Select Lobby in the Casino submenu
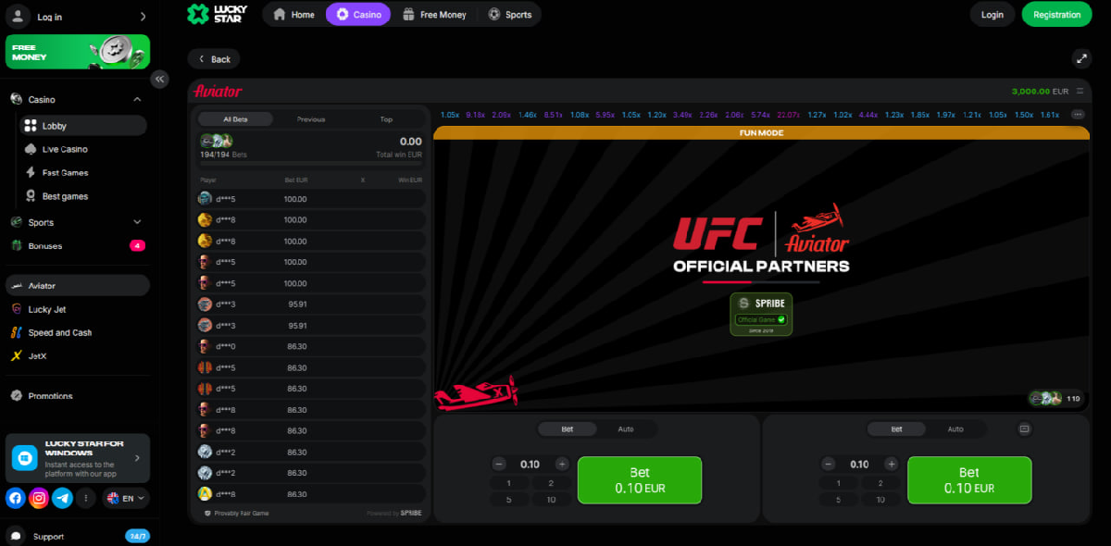The height and width of the screenshot is (546, 1111). [83, 126]
